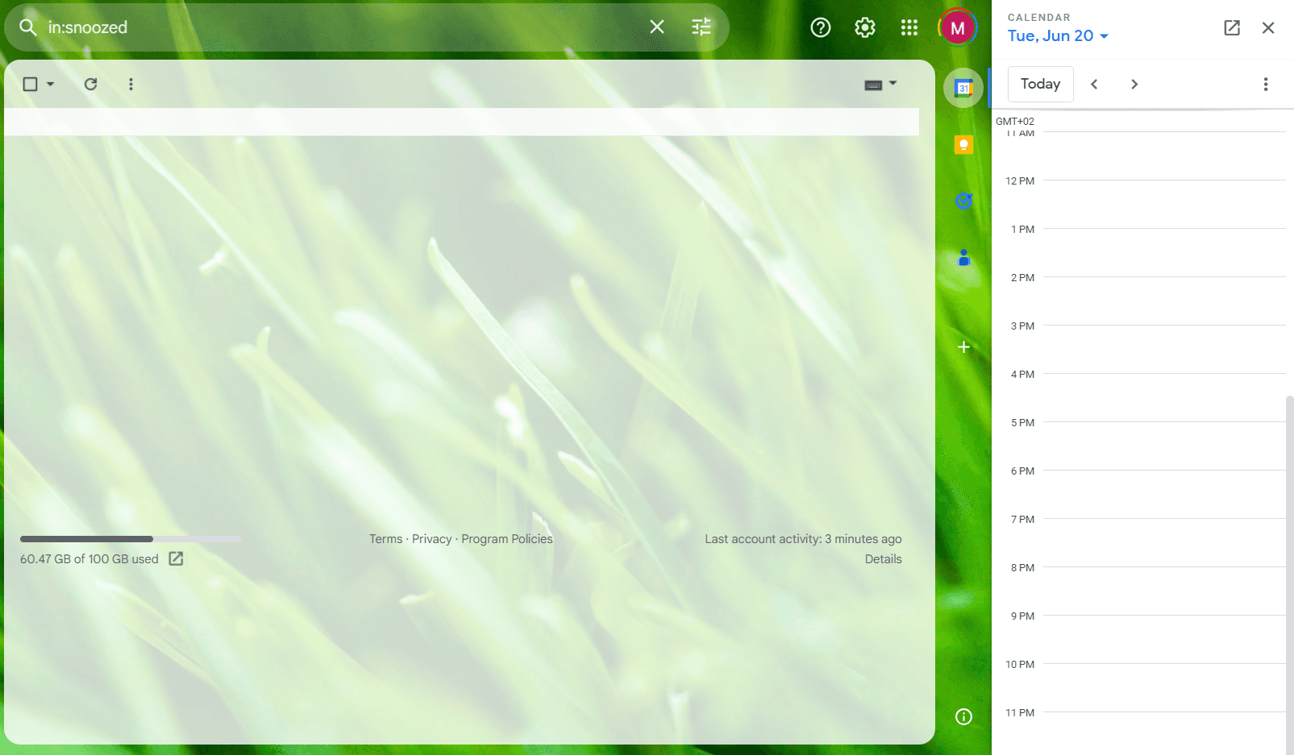
Task: Switch to the Calendar side panel icon
Action: coord(963,87)
